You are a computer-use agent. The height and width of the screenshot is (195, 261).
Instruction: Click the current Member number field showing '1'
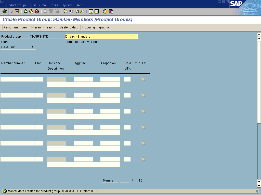pos(124,181)
